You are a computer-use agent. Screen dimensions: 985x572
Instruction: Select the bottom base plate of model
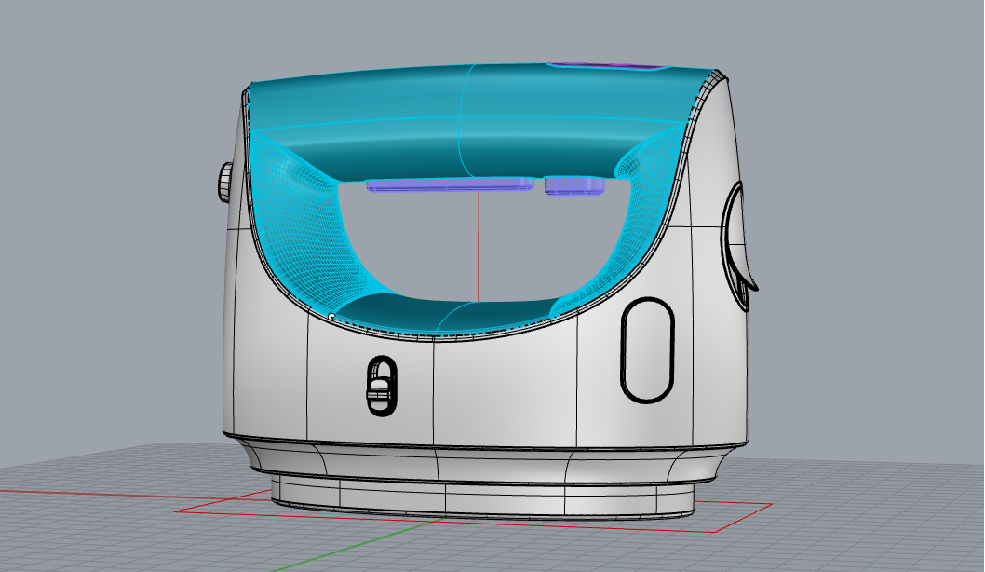(x=484, y=497)
